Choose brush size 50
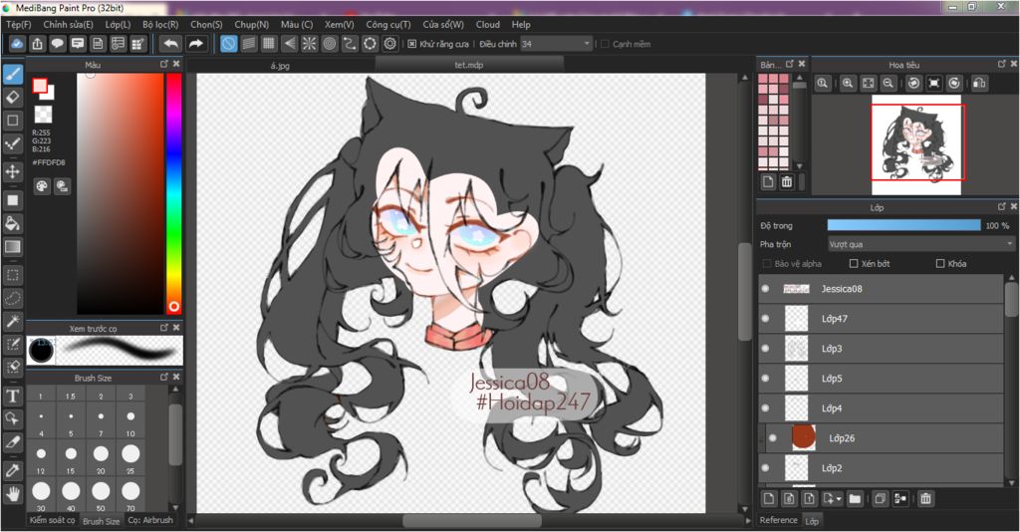 pyautogui.click(x=101, y=495)
